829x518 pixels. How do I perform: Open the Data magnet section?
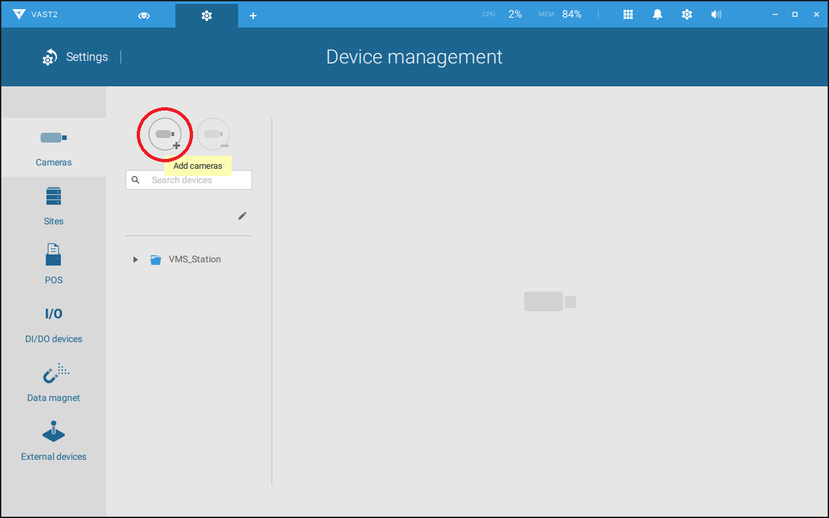(x=54, y=383)
